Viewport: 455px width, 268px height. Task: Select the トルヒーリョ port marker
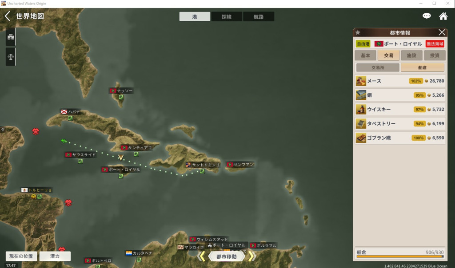point(40,197)
